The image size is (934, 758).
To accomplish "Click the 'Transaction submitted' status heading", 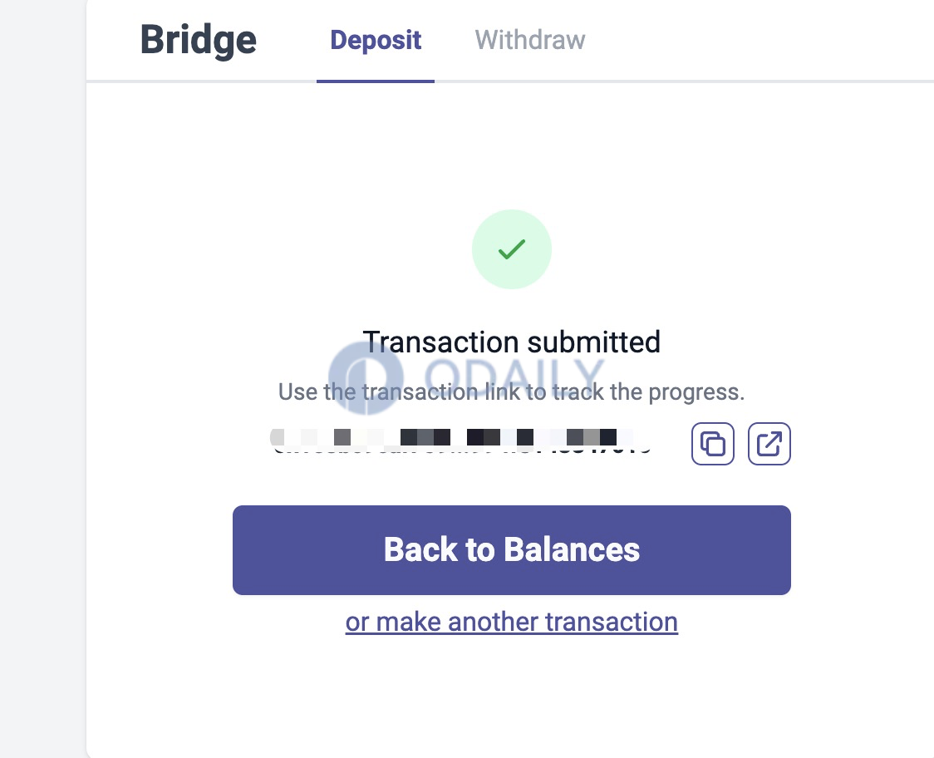I will 512,342.
